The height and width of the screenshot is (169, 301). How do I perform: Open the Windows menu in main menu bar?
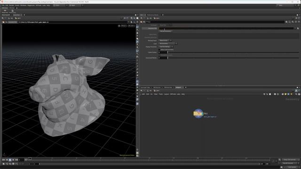point(23,5)
